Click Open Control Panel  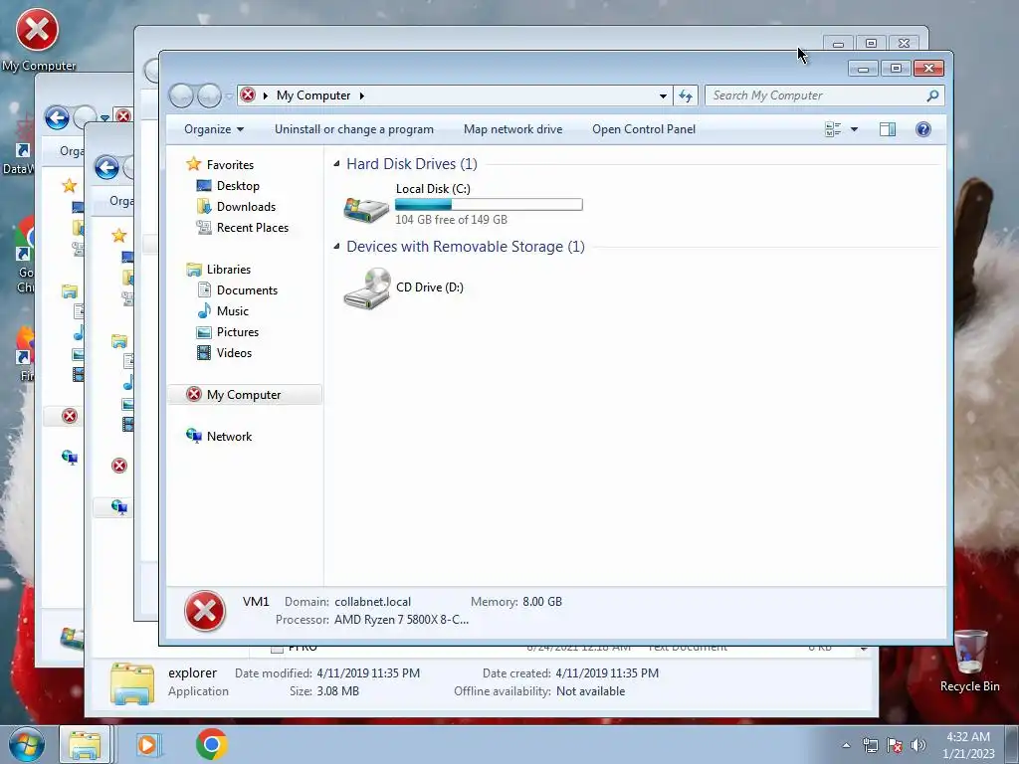pyautogui.click(x=644, y=129)
